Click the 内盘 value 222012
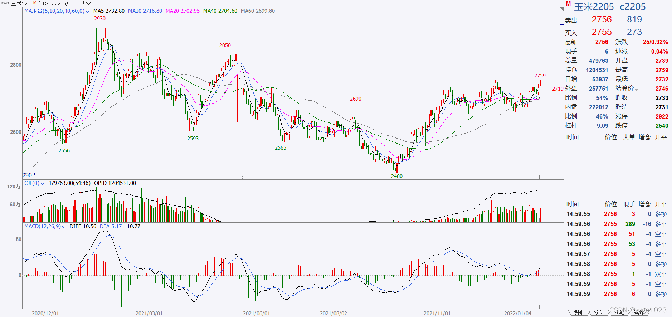This screenshot has height=317, width=672. (x=598, y=107)
